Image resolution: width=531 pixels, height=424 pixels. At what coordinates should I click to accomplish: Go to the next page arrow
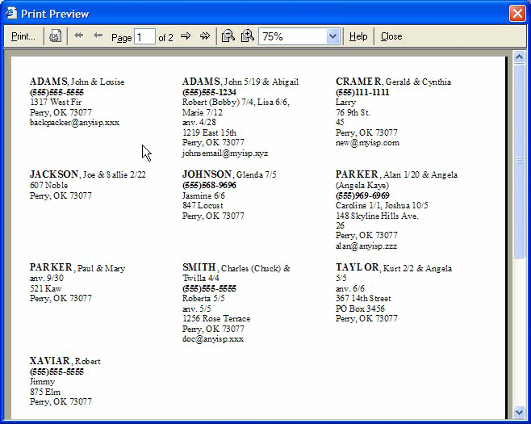click(x=186, y=36)
